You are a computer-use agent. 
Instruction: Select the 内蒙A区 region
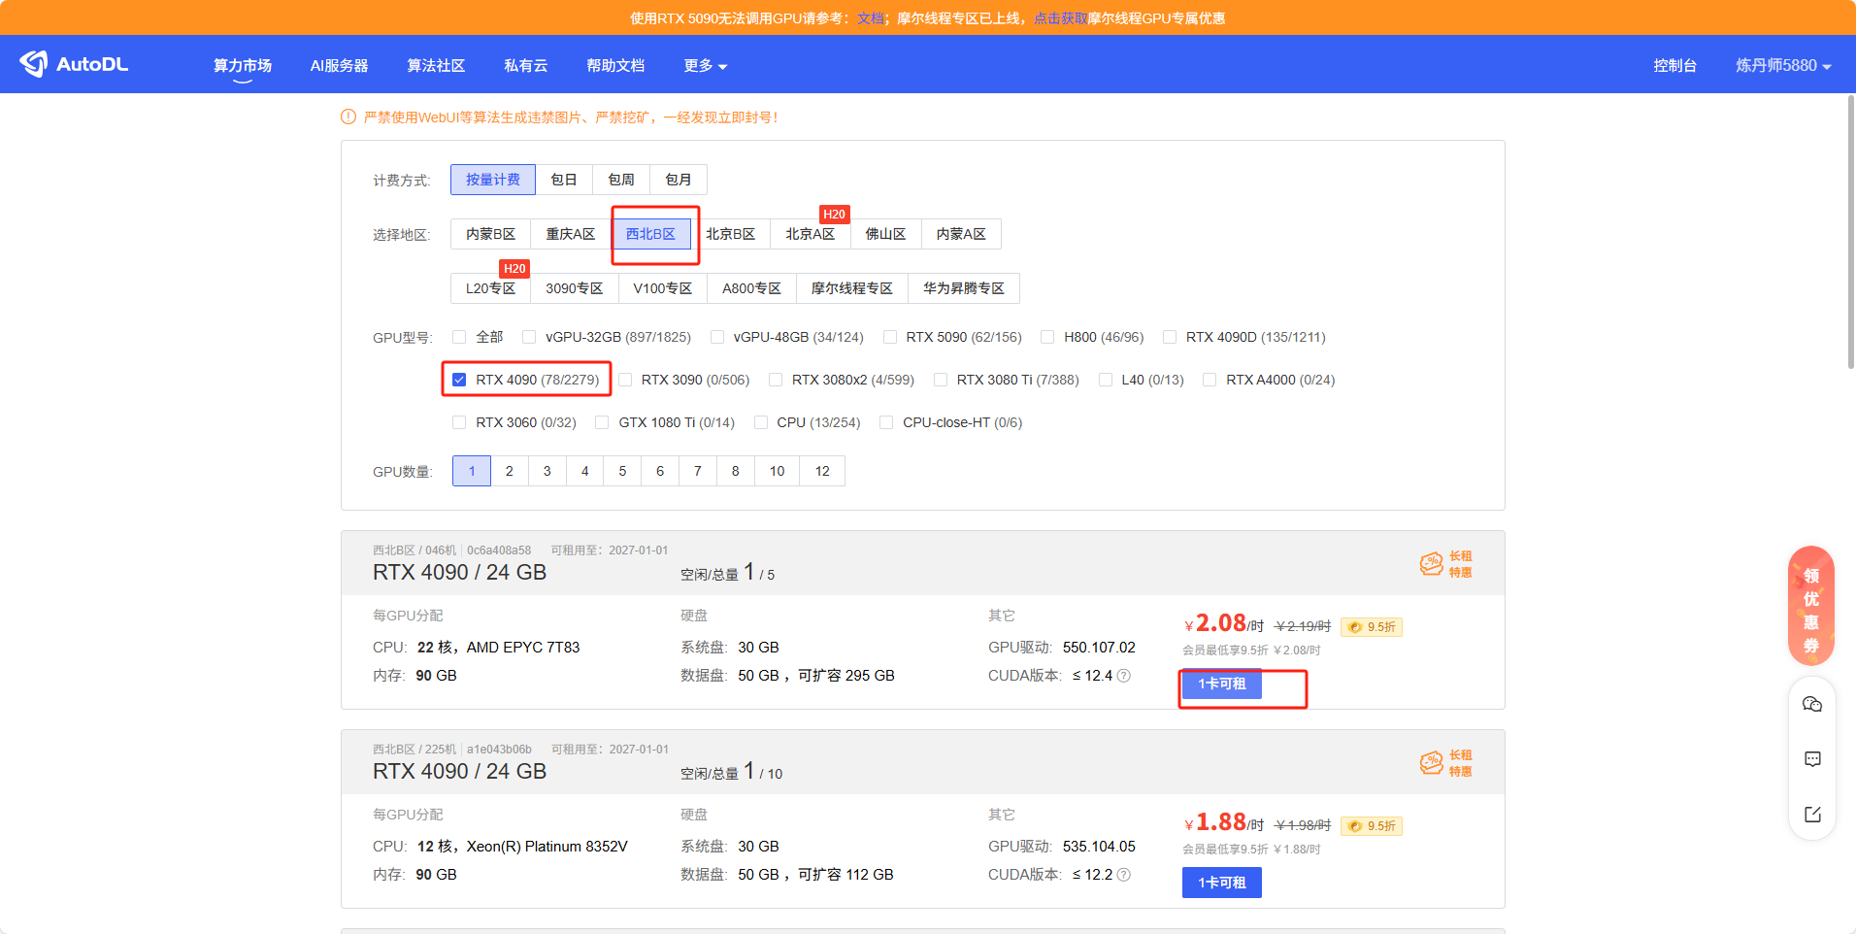point(961,234)
